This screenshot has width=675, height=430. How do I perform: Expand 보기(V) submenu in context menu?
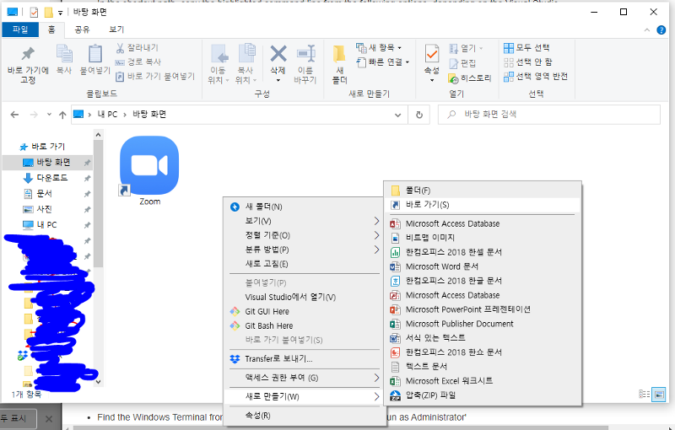(x=304, y=221)
